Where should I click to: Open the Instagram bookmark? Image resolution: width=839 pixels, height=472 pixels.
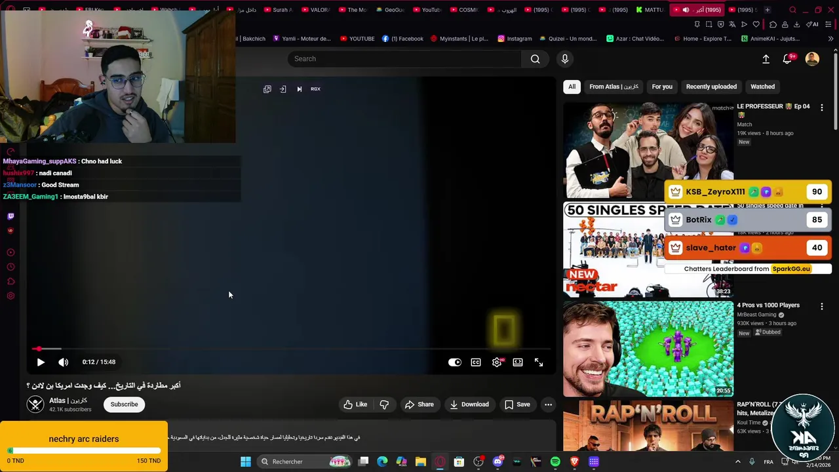pyautogui.click(x=515, y=39)
